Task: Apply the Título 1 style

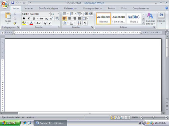Action: [x=134, y=19]
